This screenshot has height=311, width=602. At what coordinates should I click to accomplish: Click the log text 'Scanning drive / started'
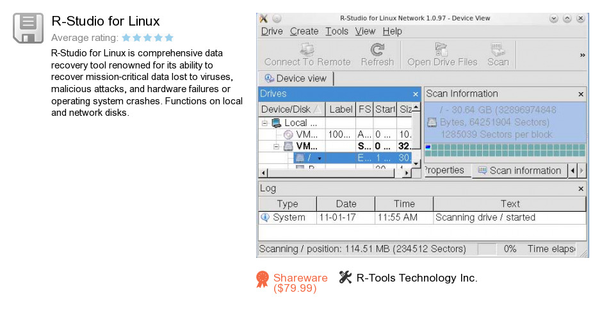point(485,218)
